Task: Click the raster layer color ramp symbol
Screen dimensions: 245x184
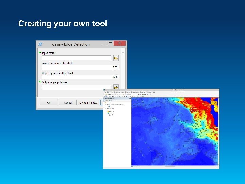Action: [108, 113]
